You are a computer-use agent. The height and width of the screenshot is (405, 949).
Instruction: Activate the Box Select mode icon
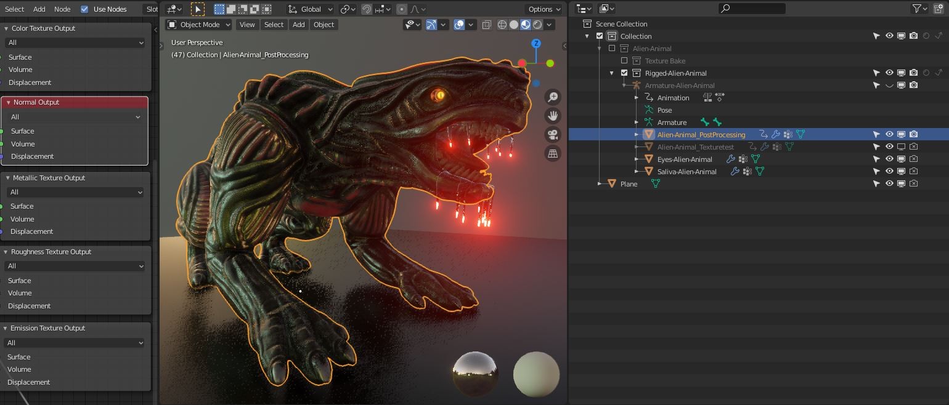click(218, 9)
